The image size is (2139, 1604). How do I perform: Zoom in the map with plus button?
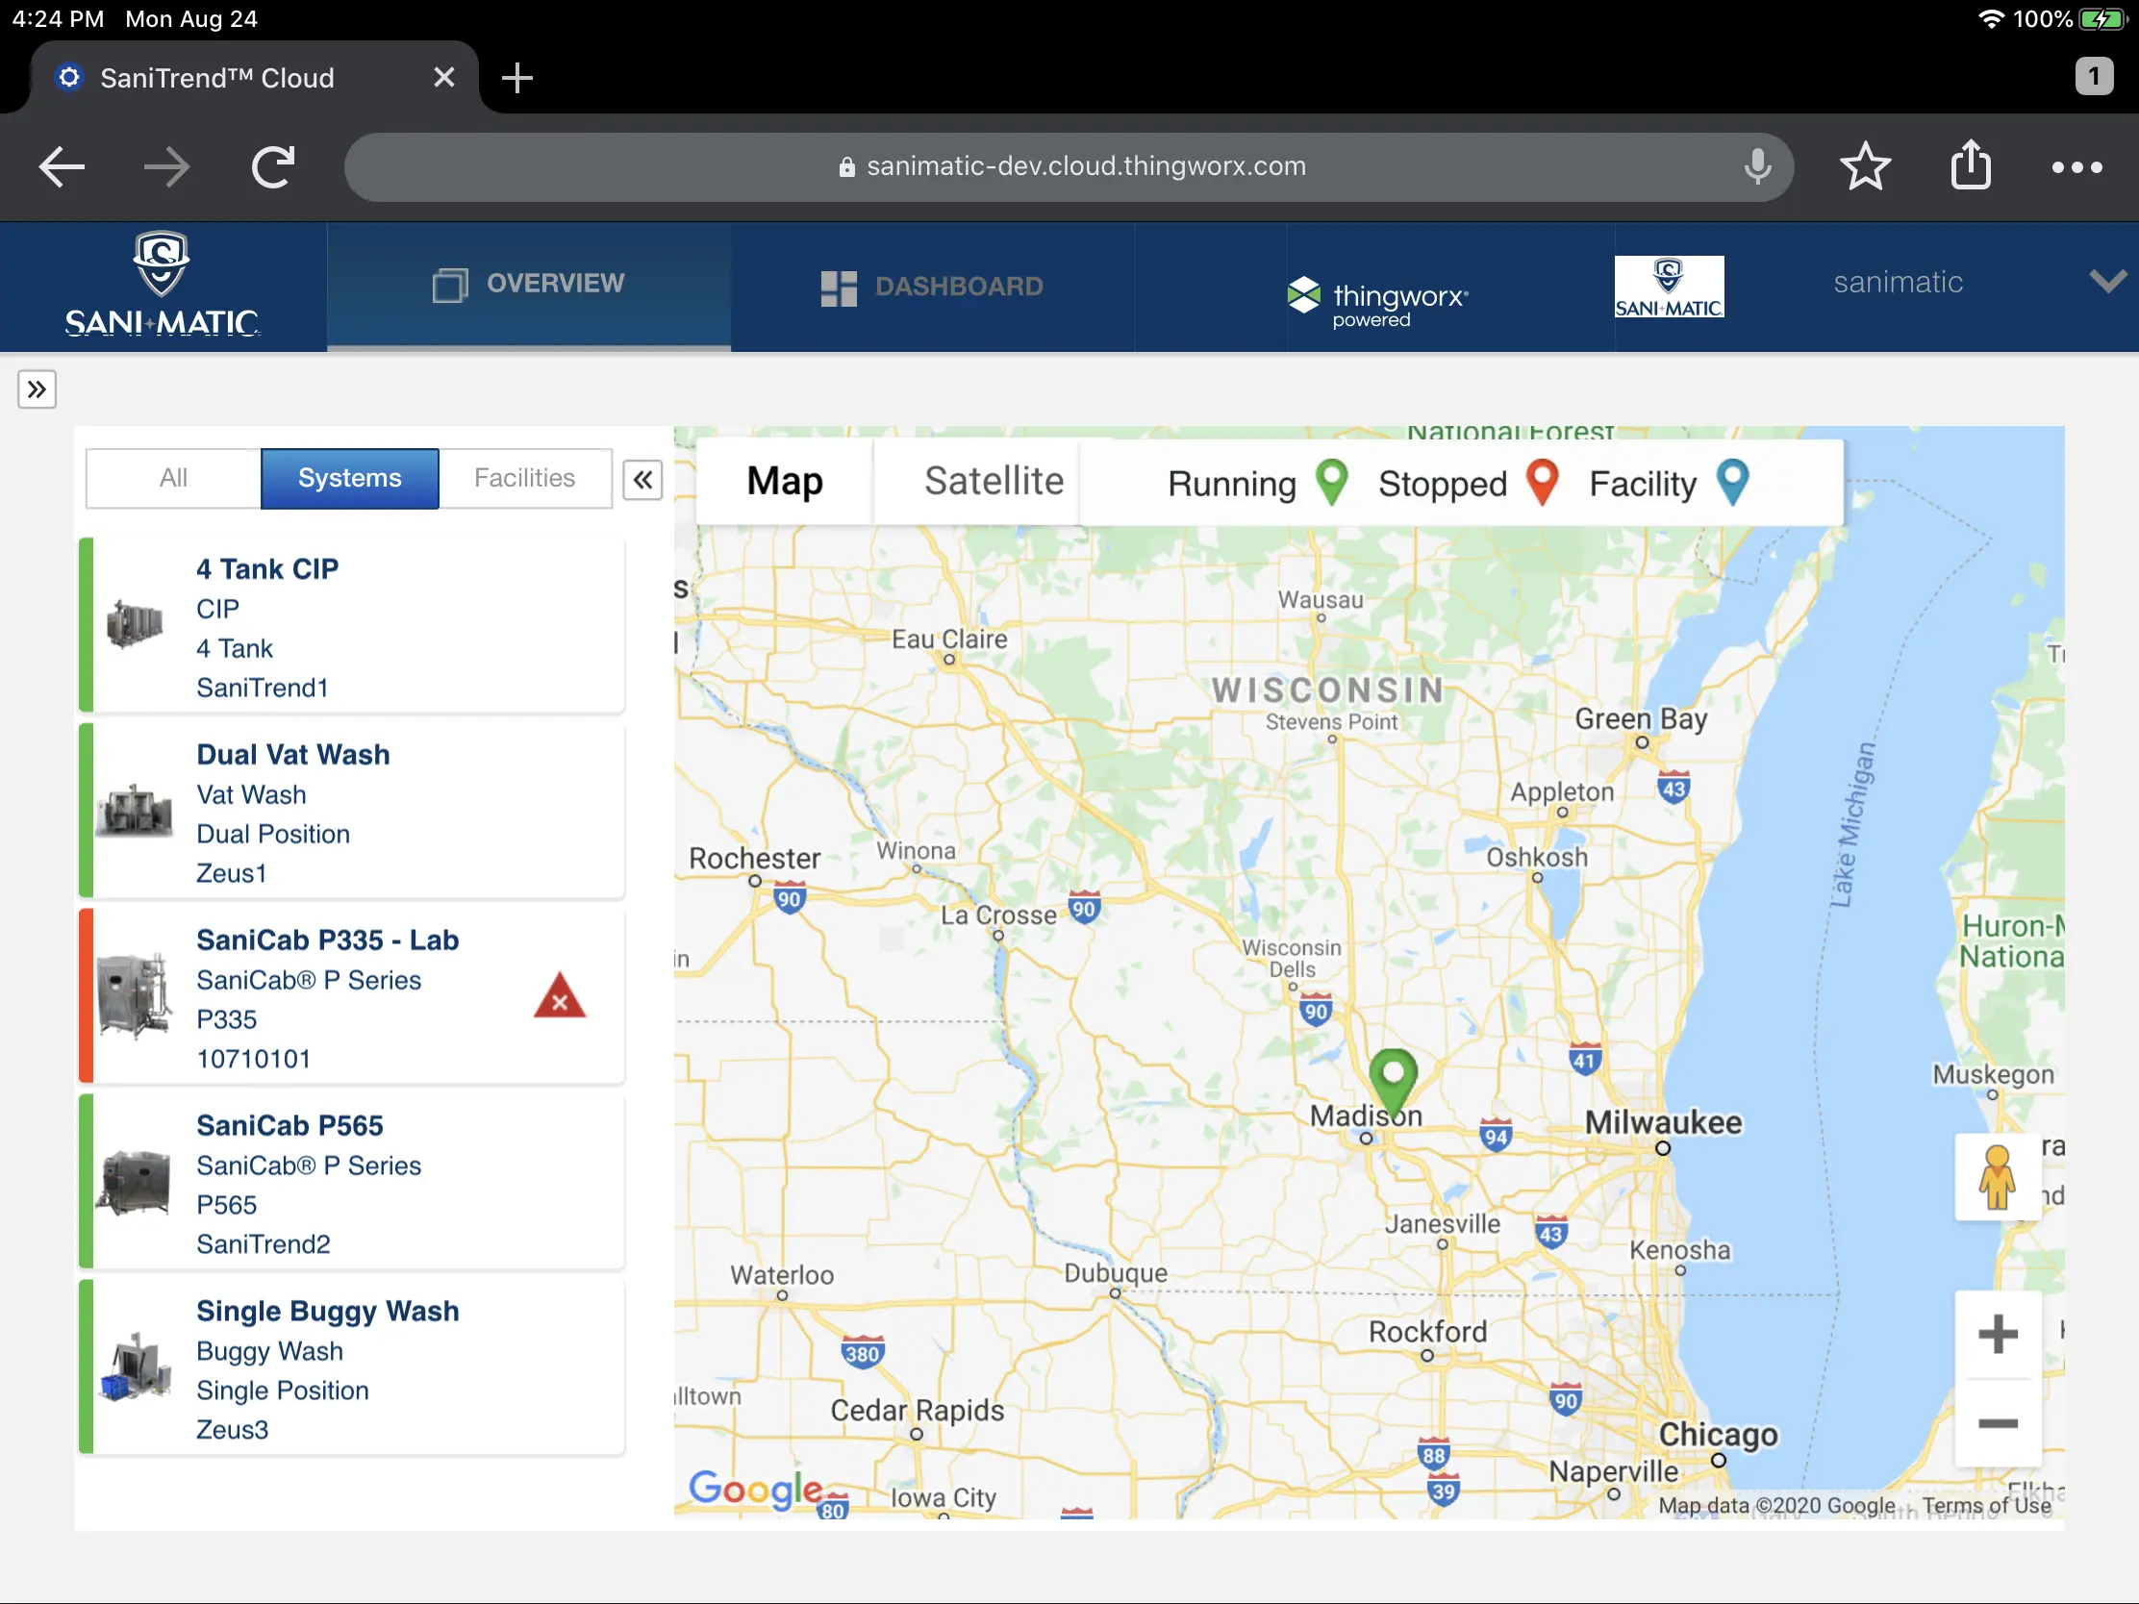coord(1997,1335)
